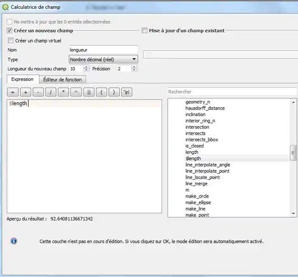Increase Longueur du nouveau champ value
Viewport: 298px width, 277px height.
(x=86, y=67)
